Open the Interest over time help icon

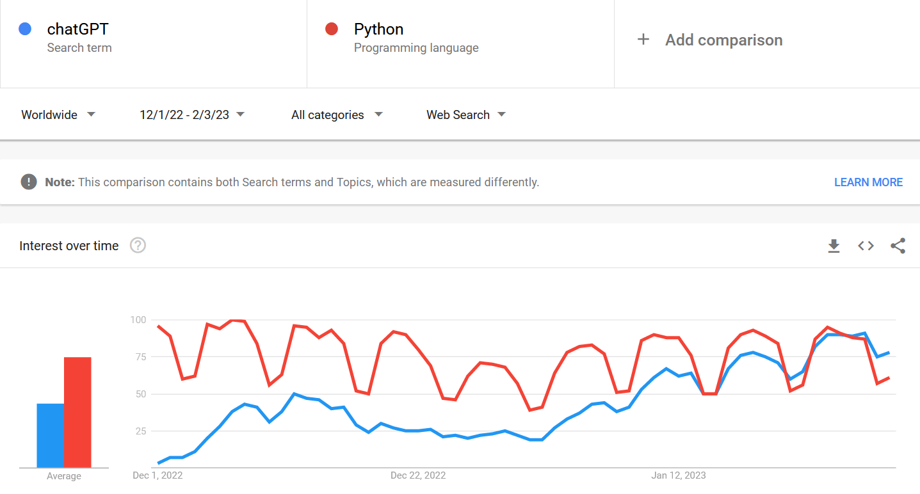click(x=138, y=246)
